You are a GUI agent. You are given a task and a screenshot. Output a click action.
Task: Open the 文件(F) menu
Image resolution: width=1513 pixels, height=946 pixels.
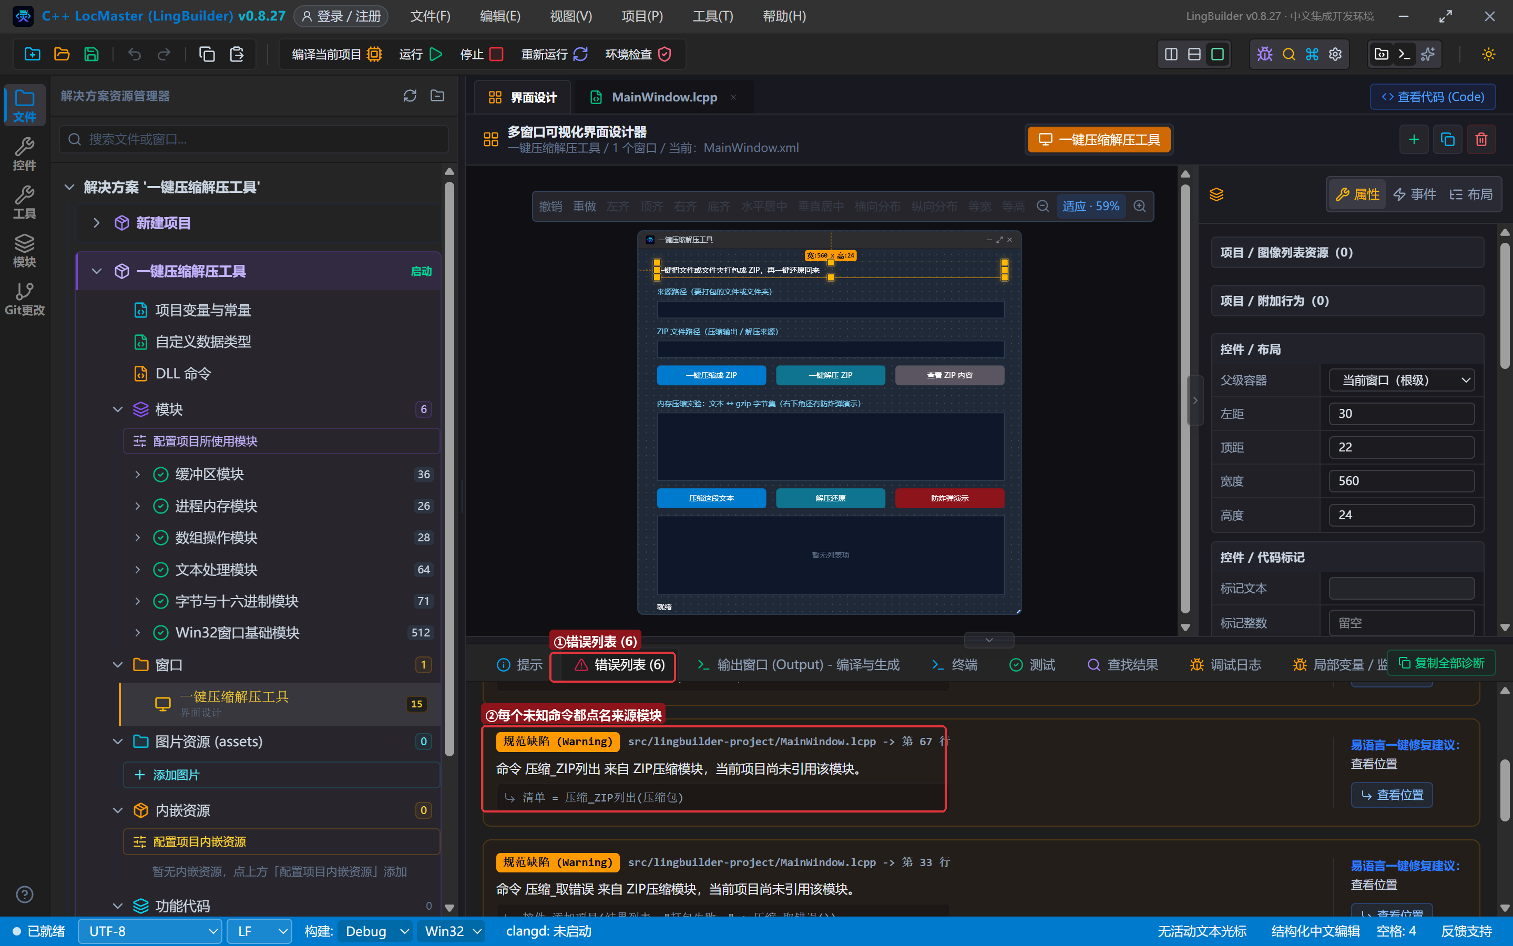pos(431,16)
